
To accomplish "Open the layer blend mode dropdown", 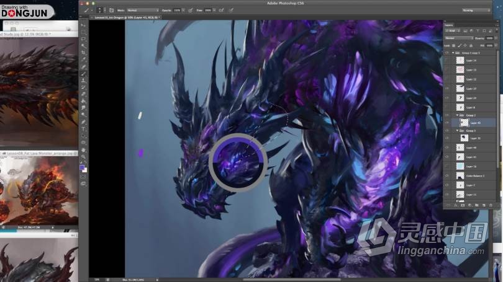I will coord(459,38).
